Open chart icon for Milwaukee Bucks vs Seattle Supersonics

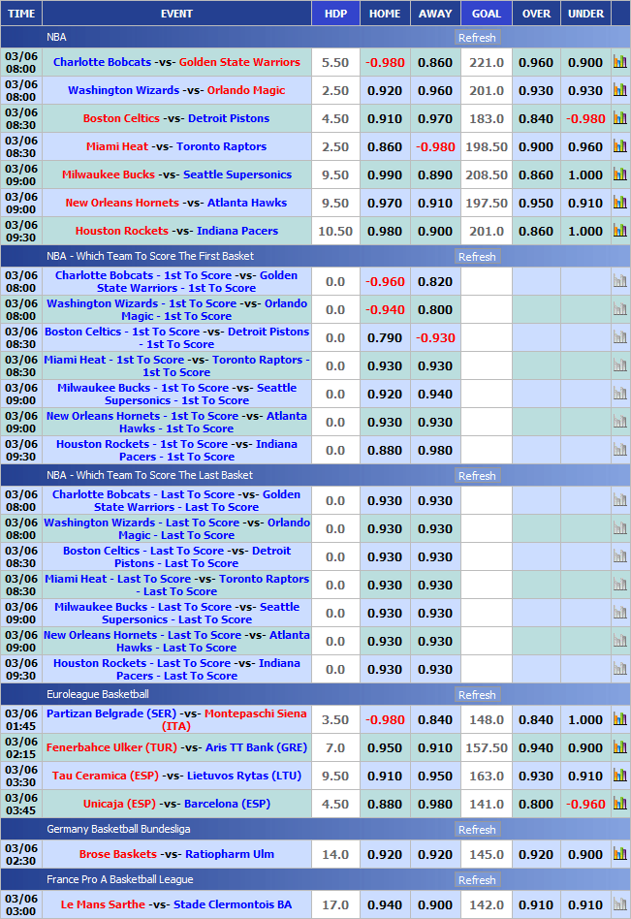[620, 174]
